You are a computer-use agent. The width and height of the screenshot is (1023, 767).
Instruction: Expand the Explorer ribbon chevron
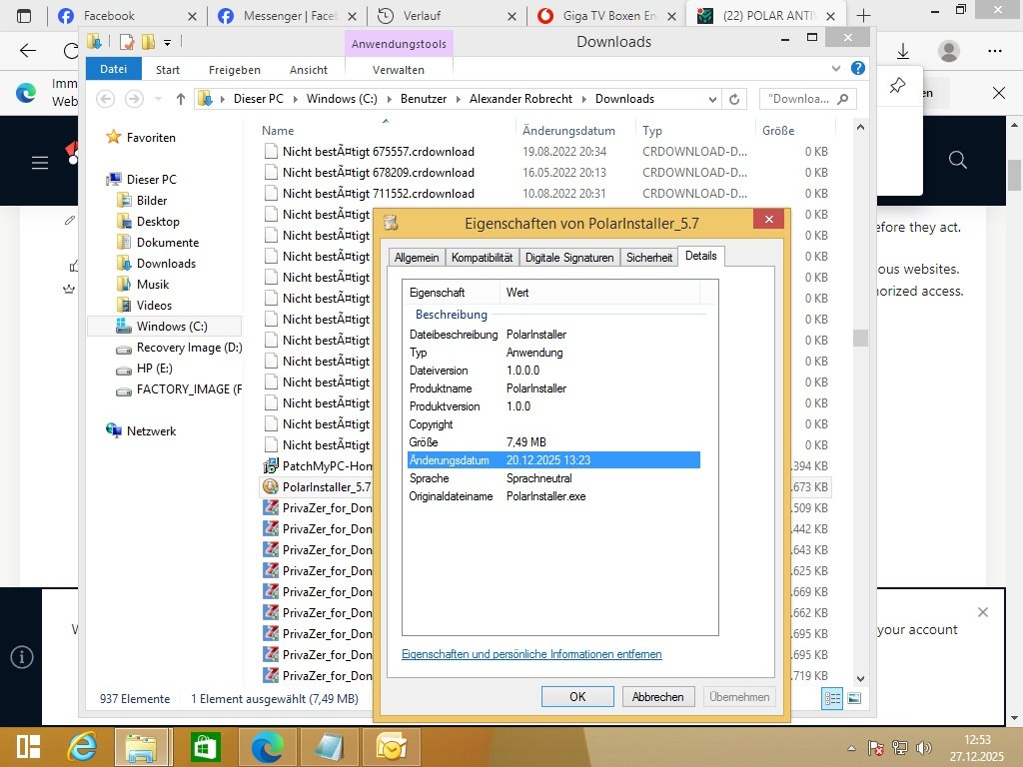[836, 69]
